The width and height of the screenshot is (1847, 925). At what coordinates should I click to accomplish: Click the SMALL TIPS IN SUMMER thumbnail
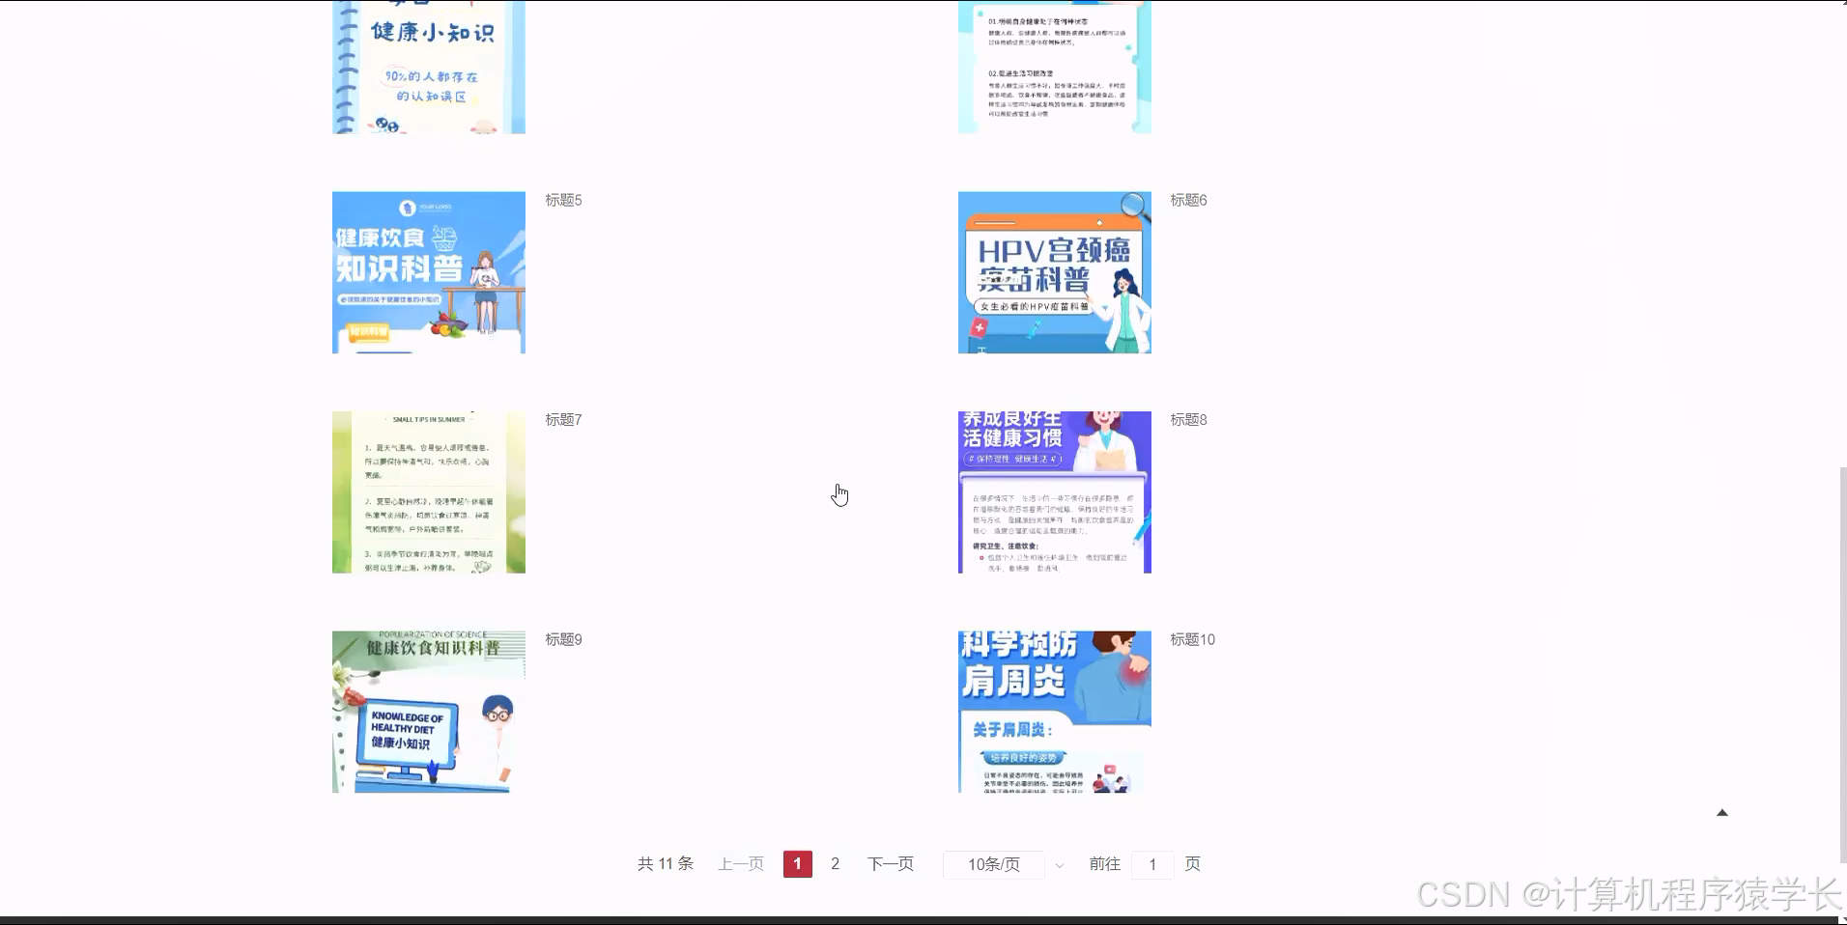click(428, 491)
